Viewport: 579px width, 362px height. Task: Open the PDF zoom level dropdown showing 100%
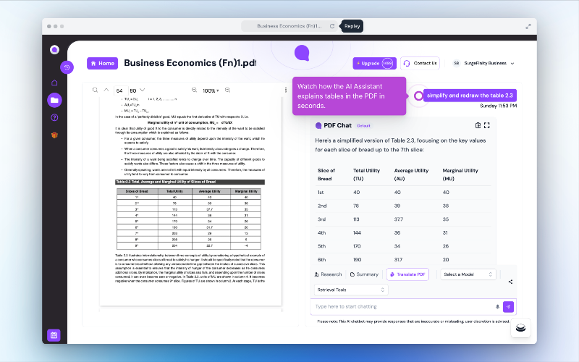pyautogui.click(x=211, y=90)
